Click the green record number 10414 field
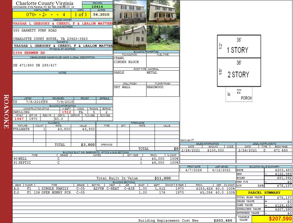Screen dimensions: 293x223 point(97,6)
